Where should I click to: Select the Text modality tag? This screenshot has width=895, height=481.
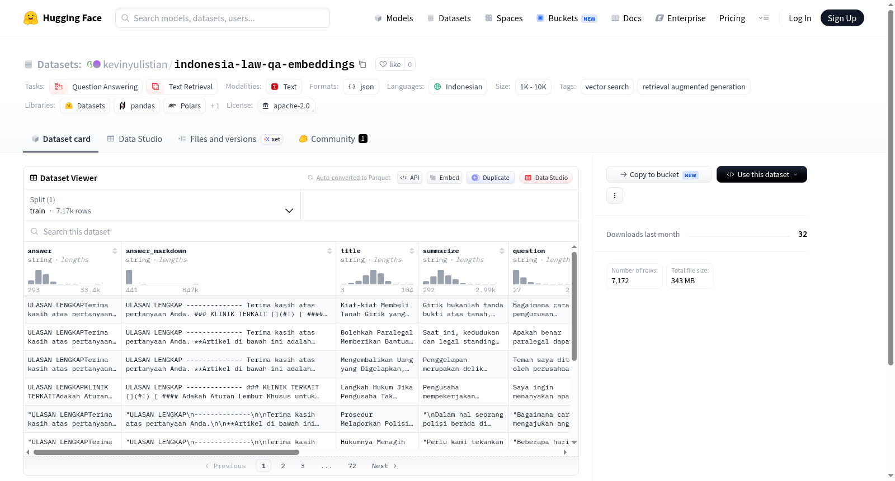284,87
